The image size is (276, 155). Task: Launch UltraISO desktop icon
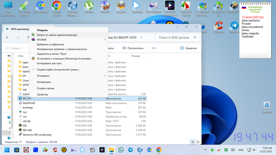(x=105, y=8)
